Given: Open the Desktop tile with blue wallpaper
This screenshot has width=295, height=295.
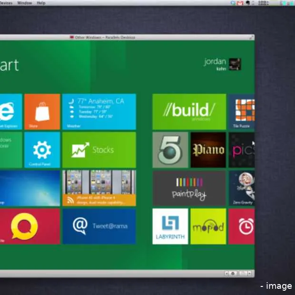Looking at the screenshot, I should pyautogui.click(x=30, y=188).
